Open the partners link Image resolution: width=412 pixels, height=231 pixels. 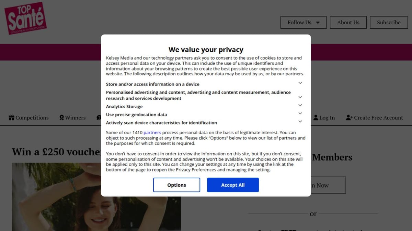click(x=152, y=132)
